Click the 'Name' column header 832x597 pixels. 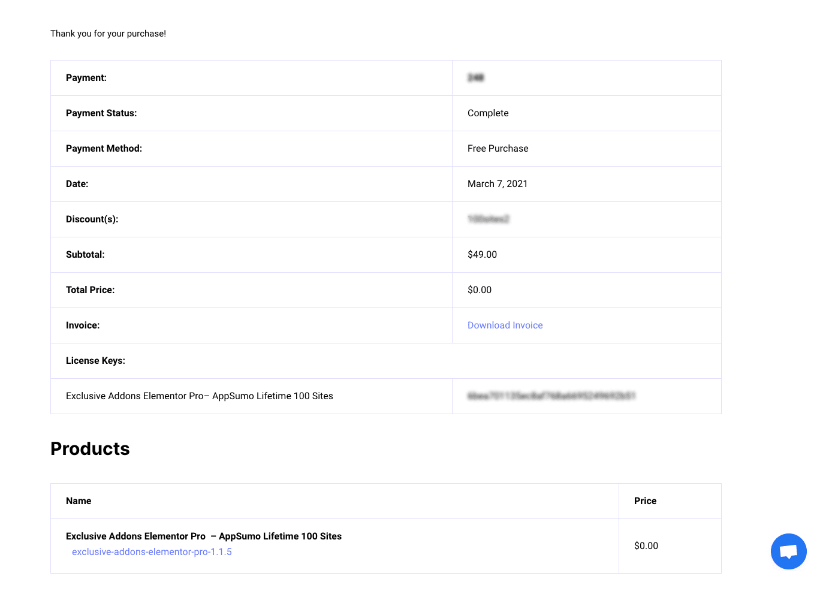79,501
